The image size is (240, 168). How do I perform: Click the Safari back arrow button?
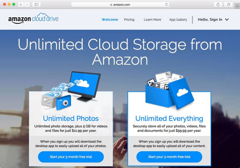[21, 5]
